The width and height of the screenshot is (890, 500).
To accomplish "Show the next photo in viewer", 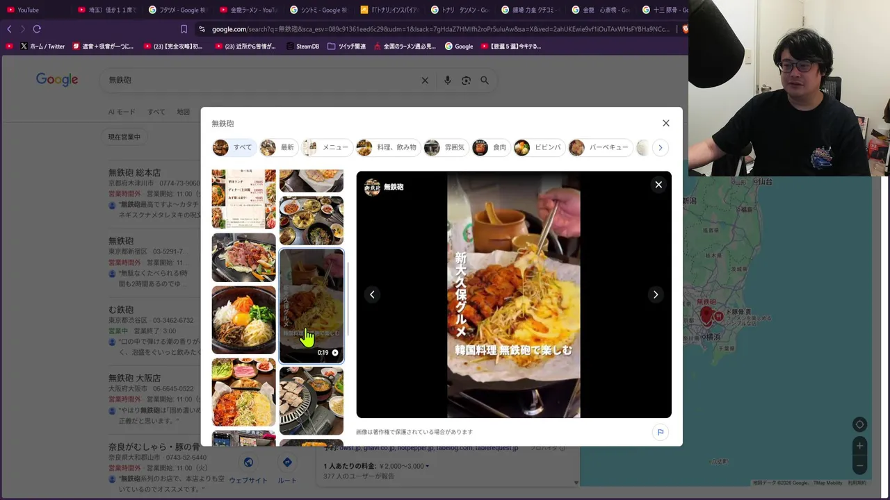I will (655, 294).
